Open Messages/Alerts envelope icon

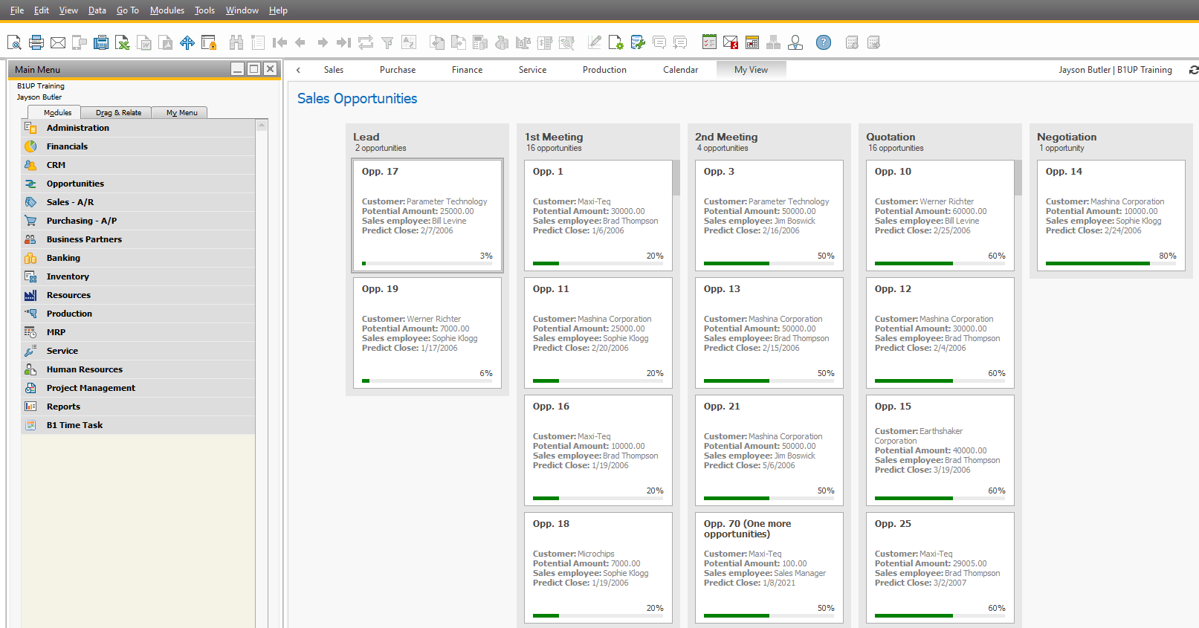[731, 42]
